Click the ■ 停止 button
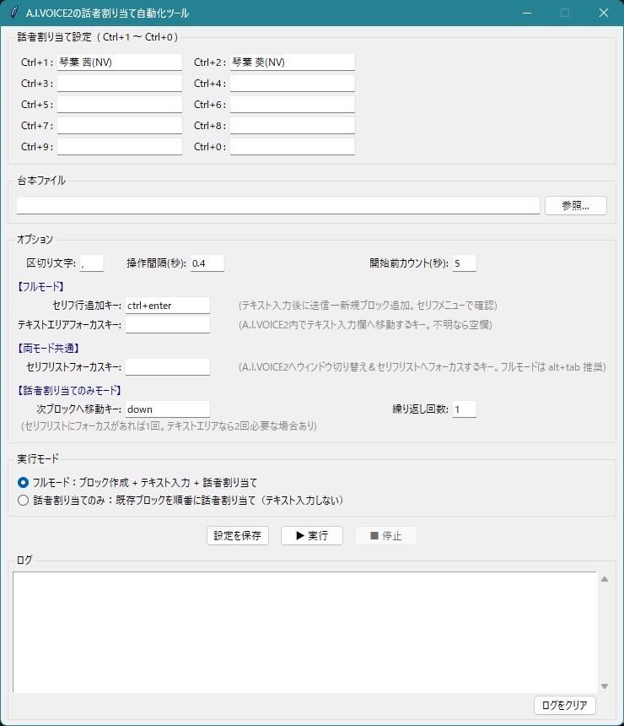This screenshot has height=726, width=624. point(385,536)
